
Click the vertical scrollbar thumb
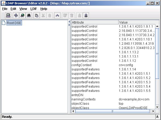(157, 54)
